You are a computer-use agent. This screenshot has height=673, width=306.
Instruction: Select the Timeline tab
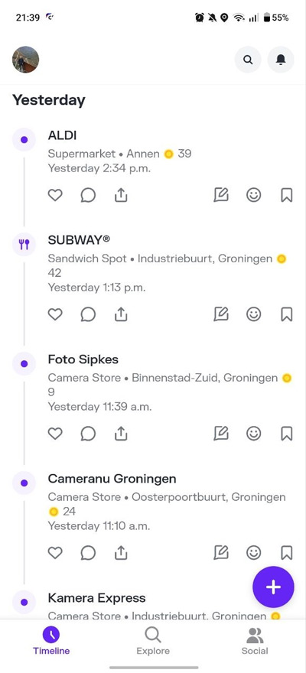point(51,641)
